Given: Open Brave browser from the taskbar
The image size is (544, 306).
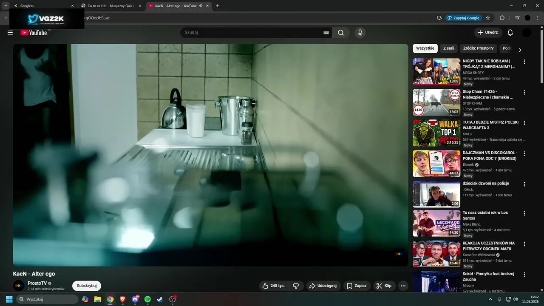Looking at the screenshot, I should [x=123, y=299].
